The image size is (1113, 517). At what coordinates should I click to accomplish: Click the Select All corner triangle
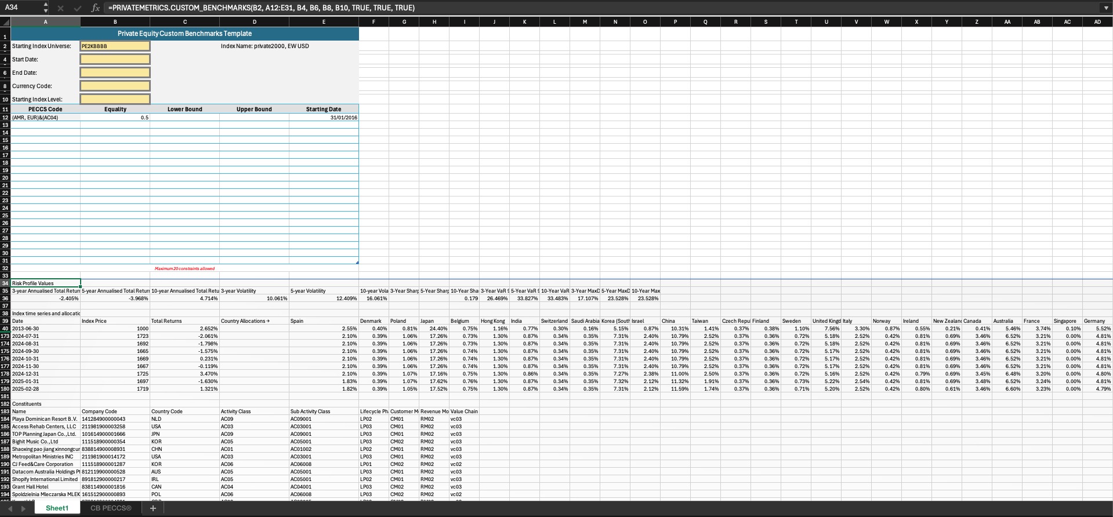tap(5, 22)
